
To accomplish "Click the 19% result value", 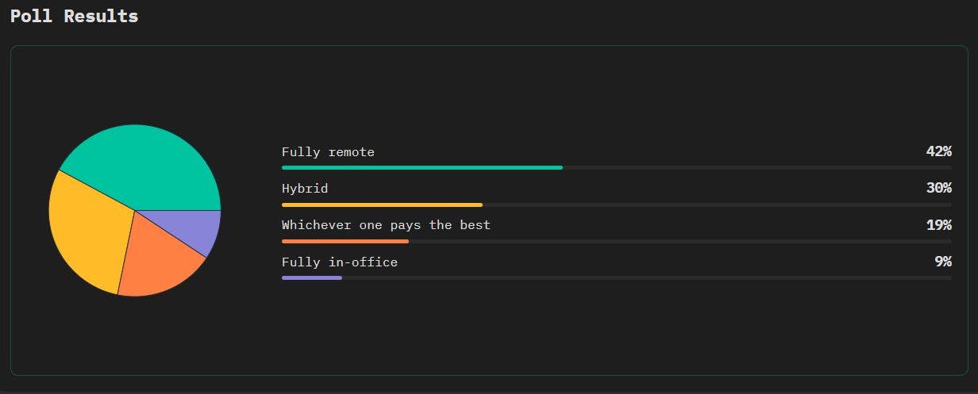I will [938, 224].
